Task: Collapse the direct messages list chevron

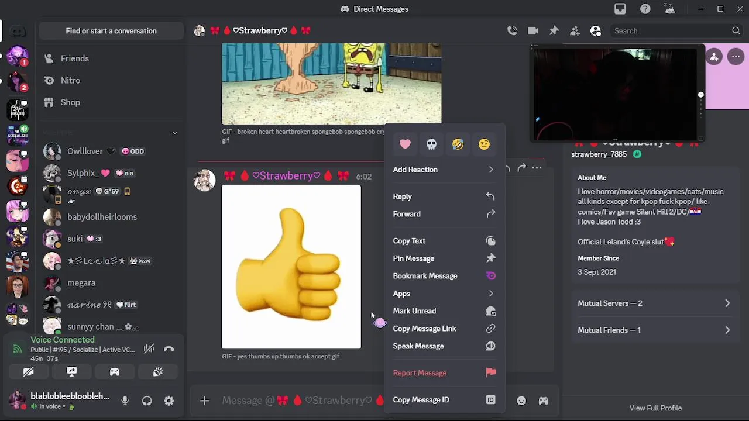Action: 174,133
